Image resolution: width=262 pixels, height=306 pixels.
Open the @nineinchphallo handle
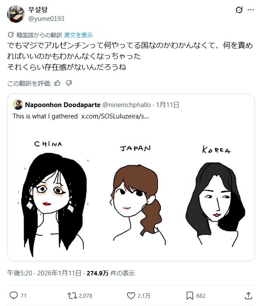[127, 105]
